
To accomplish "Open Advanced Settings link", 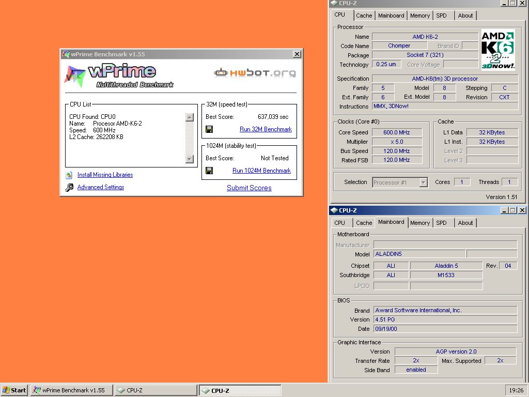I will pos(101,187).
